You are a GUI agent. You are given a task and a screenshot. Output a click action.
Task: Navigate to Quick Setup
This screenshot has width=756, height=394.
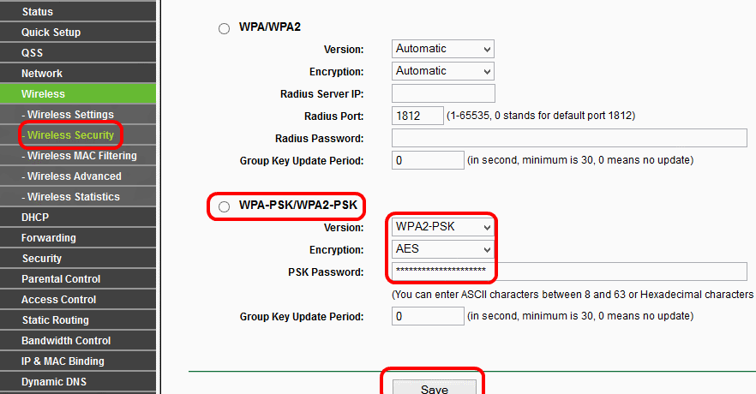(x=51, y=33)
